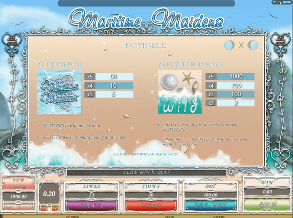Open help with the question mark icon
The image size is (293, 218).
pos(274,2)
